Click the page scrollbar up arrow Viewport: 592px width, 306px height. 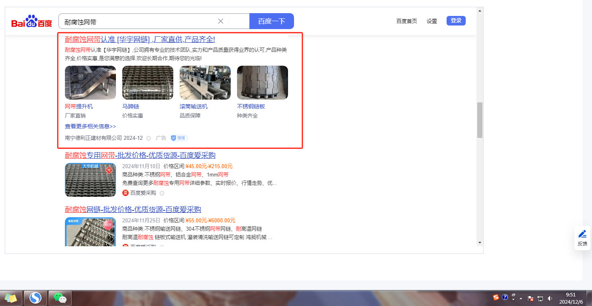coord(480,10)
